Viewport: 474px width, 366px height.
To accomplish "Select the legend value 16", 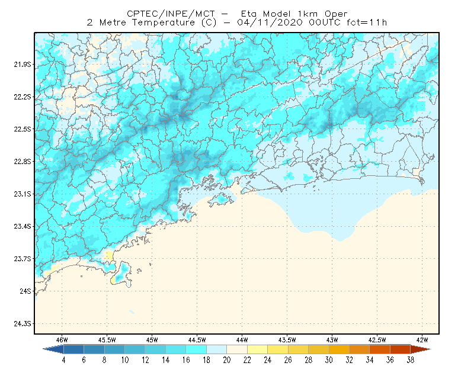I will click(x=186, y=360).
